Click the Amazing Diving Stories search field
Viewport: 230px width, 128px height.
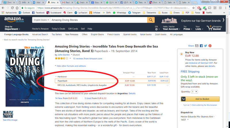click(x=98, y=20)
